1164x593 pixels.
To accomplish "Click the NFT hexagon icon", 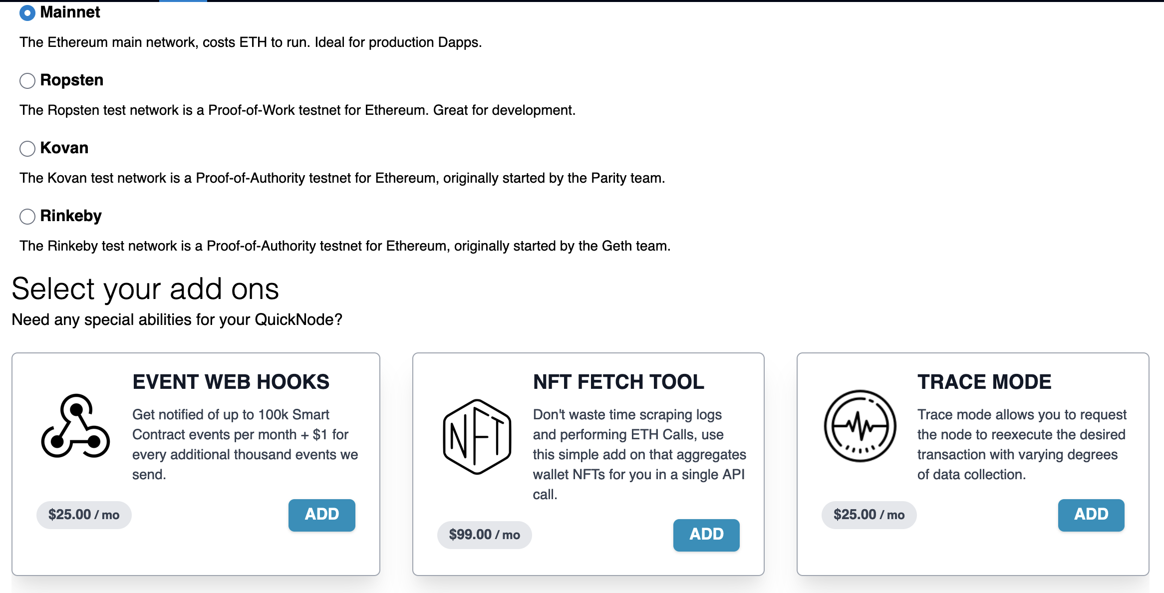I will [x=477, y=437].
